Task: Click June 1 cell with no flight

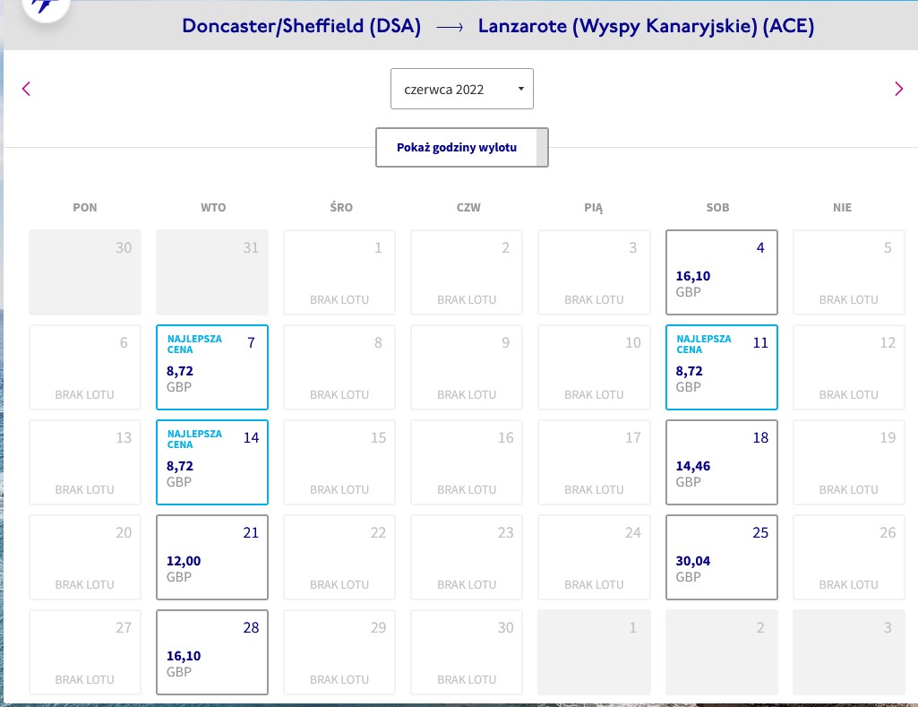Action: click(339, 272)
